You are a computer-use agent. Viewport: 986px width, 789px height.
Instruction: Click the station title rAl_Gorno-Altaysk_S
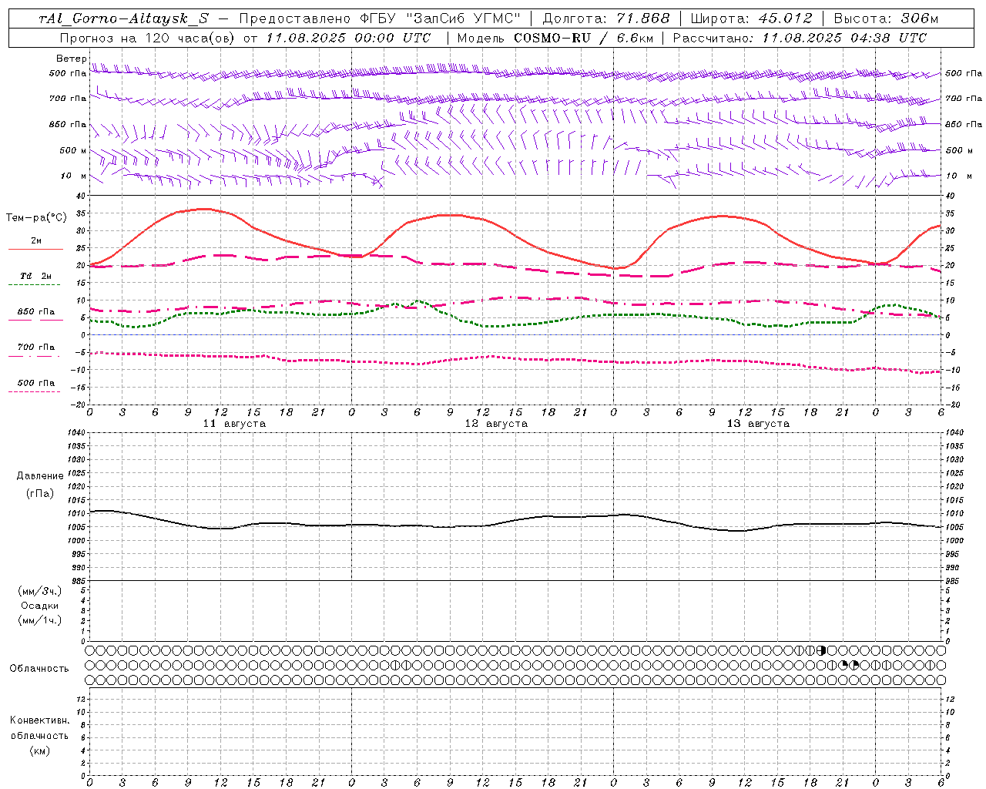[123, 18]
